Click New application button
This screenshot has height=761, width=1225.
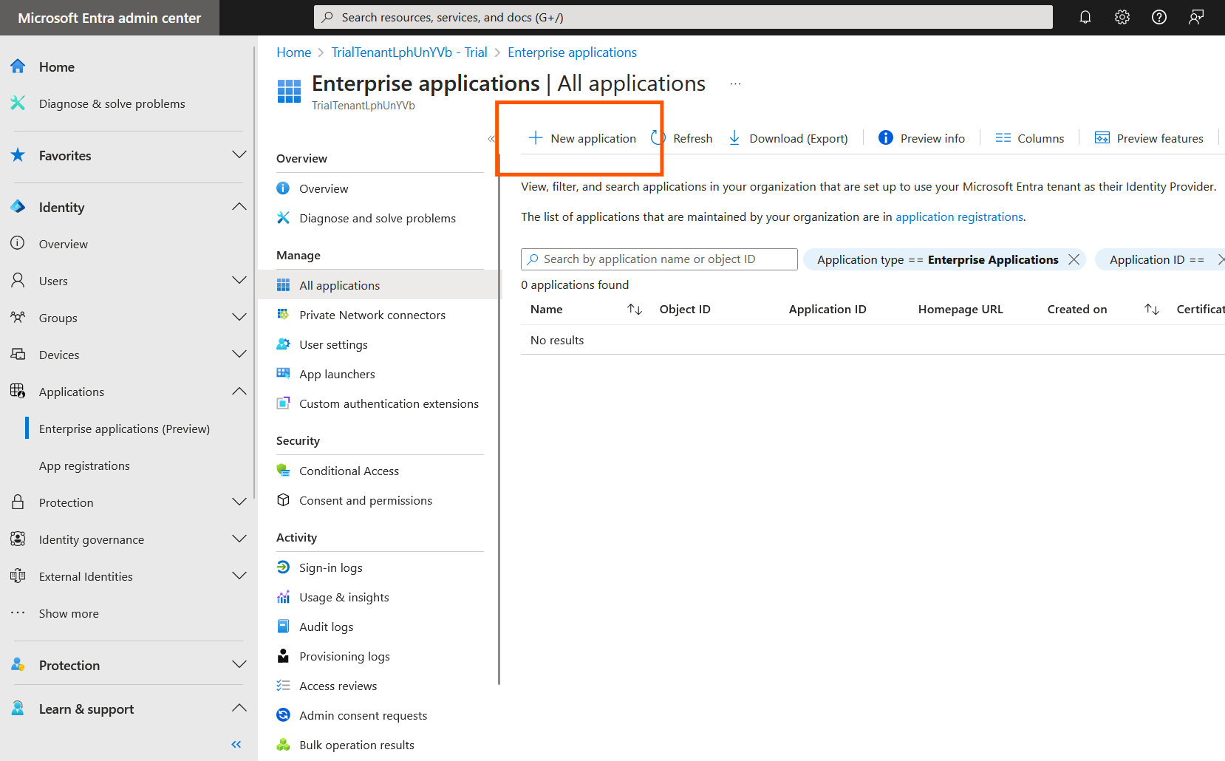pos(582,138)
